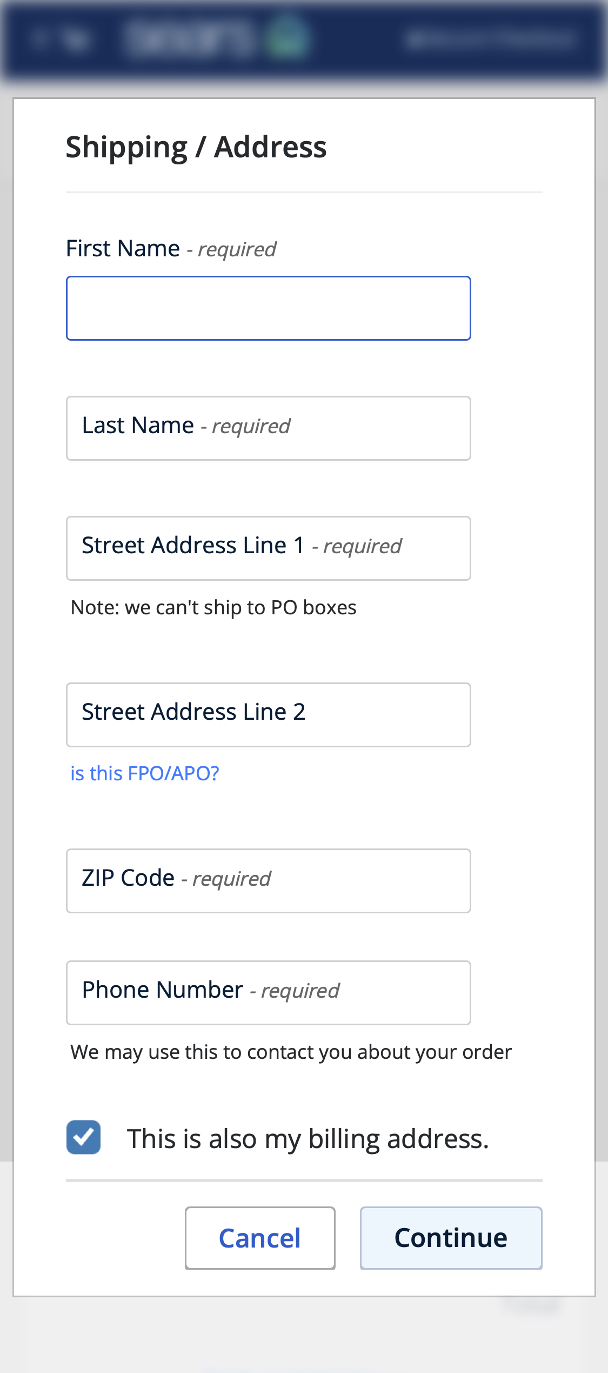Click the 'Shipping / Address' heading
Image resolution: width=608 pixels, height=1373 pixels.
(x=196, y=147)
